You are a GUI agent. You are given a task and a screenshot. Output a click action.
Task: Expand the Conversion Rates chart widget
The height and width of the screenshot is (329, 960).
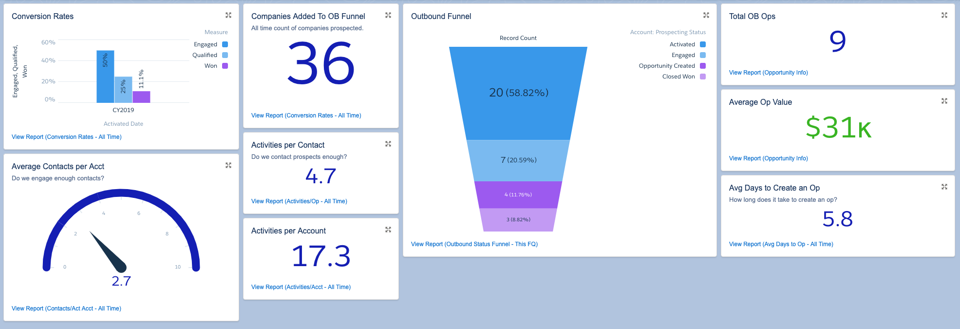coord(228,16)
